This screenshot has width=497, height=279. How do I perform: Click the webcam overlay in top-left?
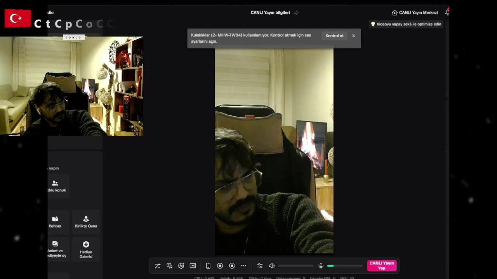click(71, 86)
